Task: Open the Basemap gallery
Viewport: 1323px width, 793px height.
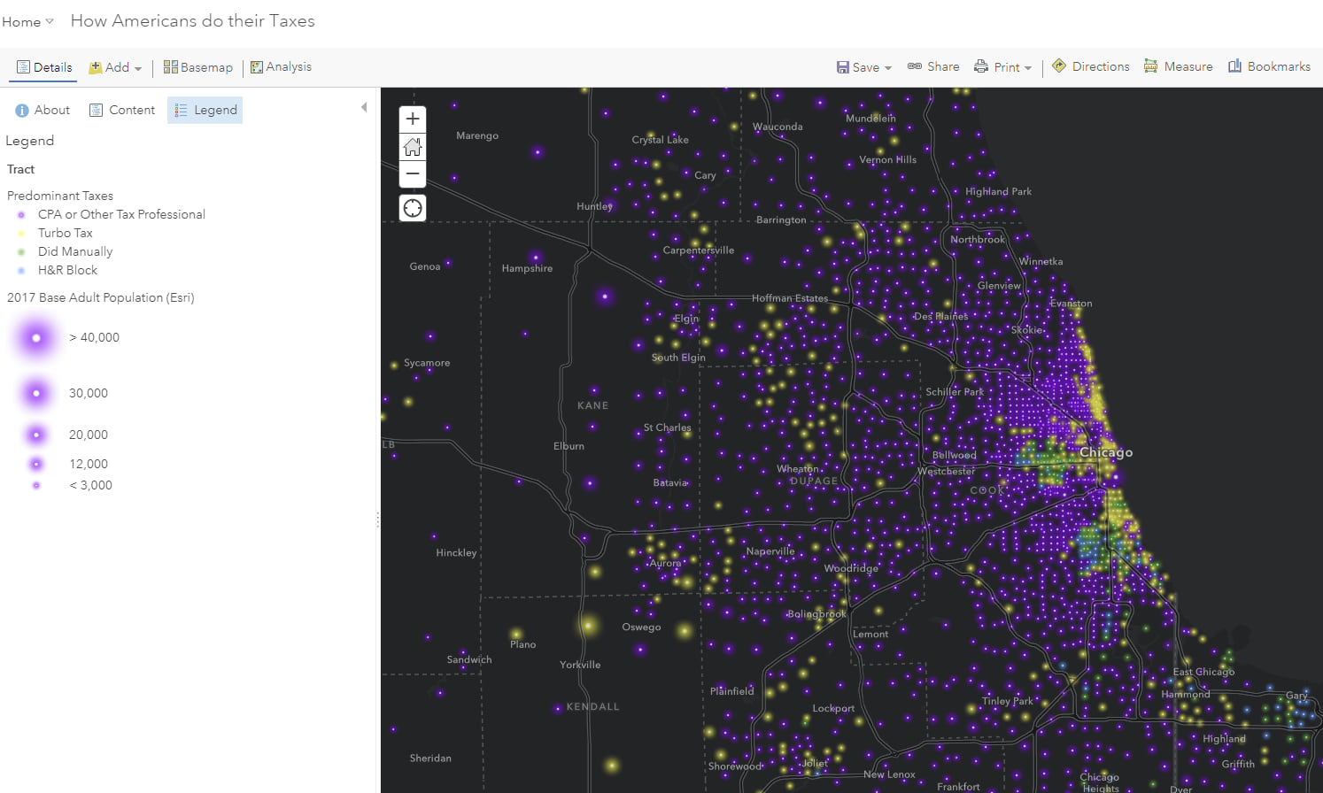Action: [197, 66]
